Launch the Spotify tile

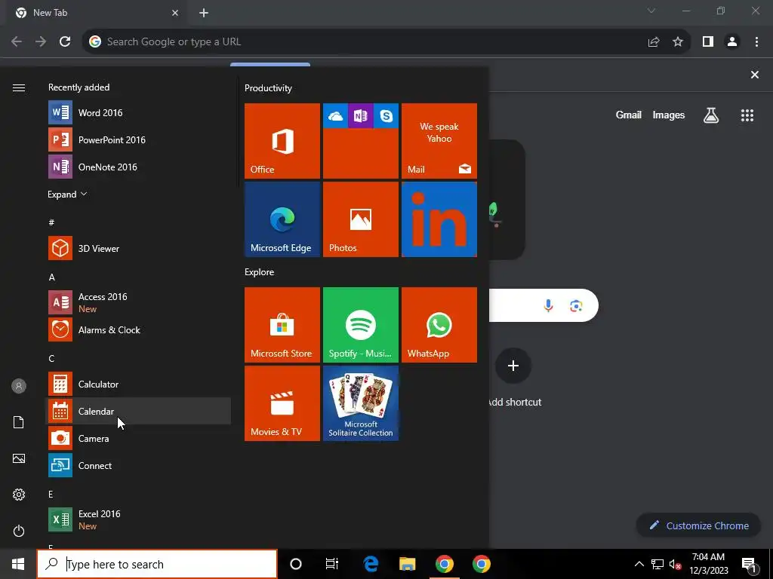click(360, 325)
